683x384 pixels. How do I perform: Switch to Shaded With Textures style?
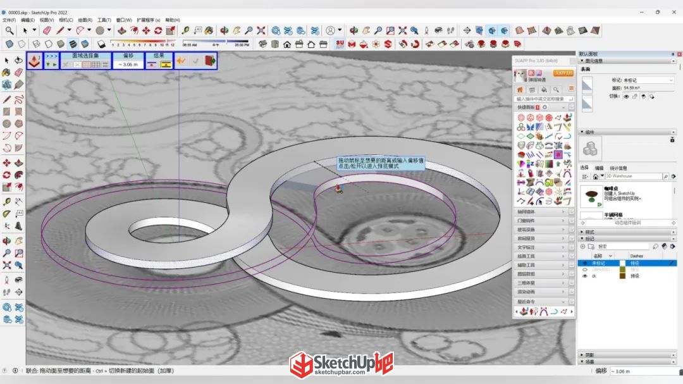coord(73,44)
